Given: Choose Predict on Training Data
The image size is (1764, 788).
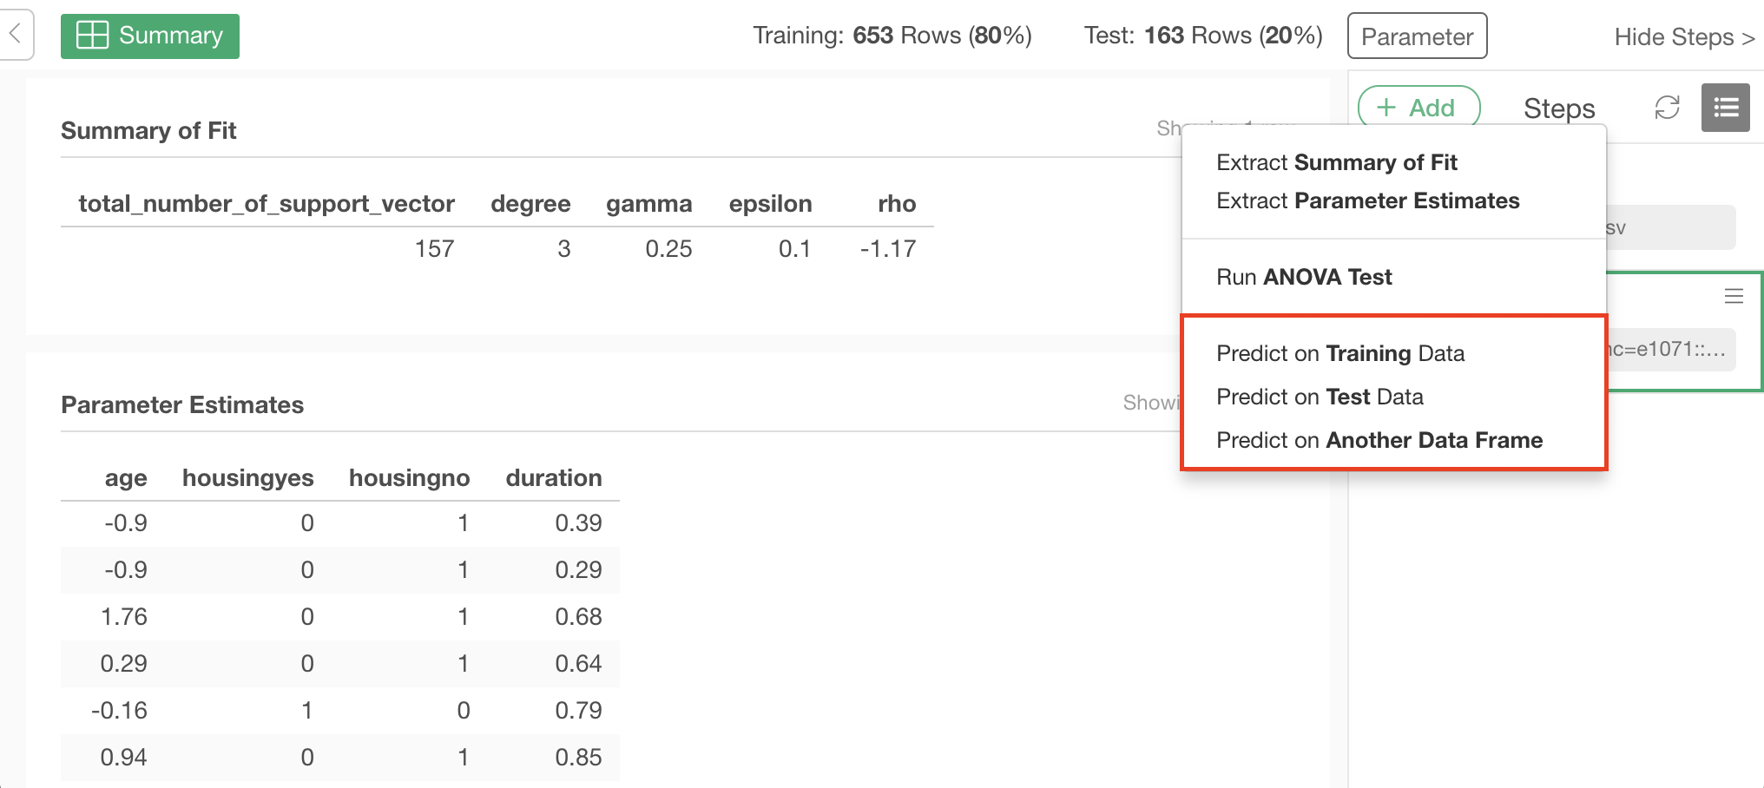Looking at the screenshot, I should 1339,353.
